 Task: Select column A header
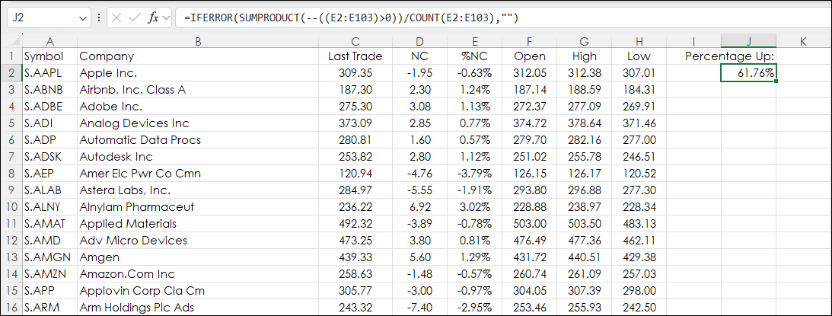[50, 41]
